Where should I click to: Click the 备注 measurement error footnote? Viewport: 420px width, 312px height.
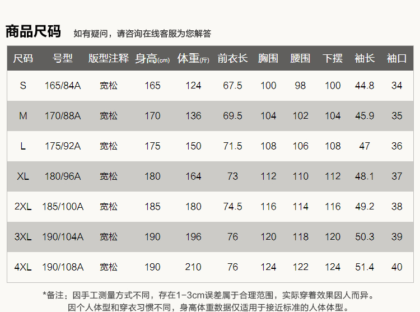click(208, 295)
